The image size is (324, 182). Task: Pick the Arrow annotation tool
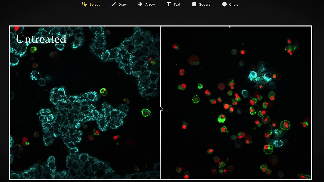tap(146, 4)
